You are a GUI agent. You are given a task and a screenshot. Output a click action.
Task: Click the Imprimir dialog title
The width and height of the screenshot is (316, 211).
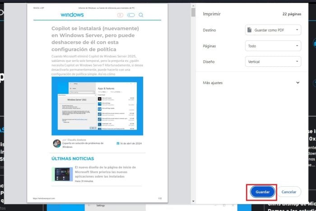(212, 14)
